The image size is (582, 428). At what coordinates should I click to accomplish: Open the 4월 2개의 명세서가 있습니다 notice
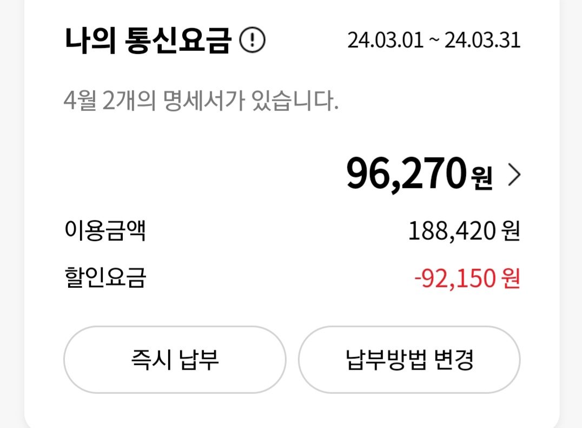(201, 101)
